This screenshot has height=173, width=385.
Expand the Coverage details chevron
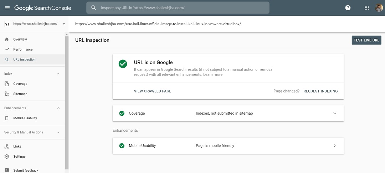334,113
